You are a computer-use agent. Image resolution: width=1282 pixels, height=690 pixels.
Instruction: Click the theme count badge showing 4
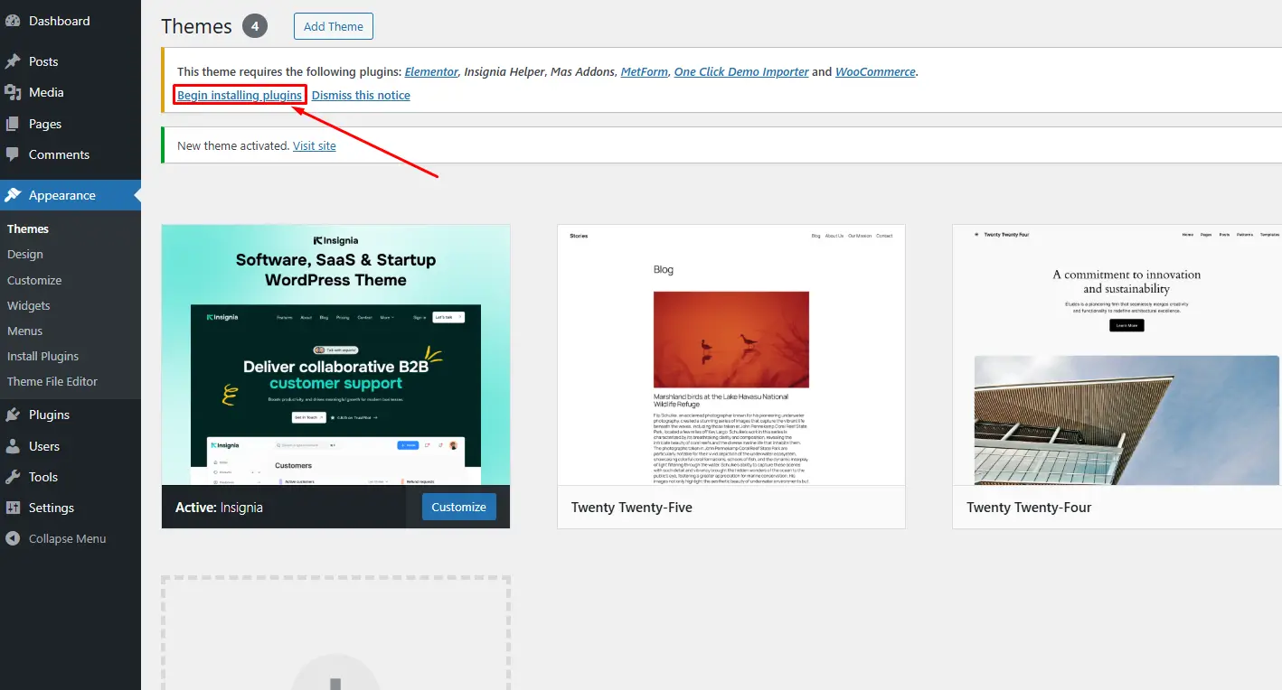pos(255,26)
